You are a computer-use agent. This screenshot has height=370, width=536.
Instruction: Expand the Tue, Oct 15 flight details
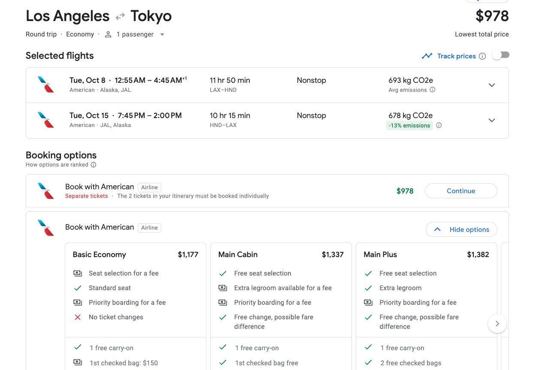[x=492, y=120]
